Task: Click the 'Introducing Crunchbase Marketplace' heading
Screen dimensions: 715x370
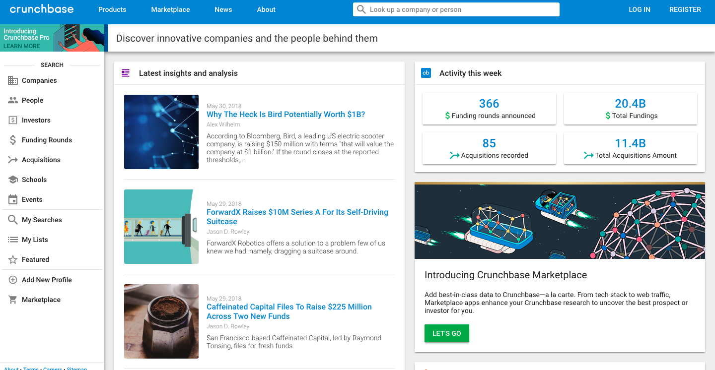Action: pyautogui.click(x=505, y=275)
